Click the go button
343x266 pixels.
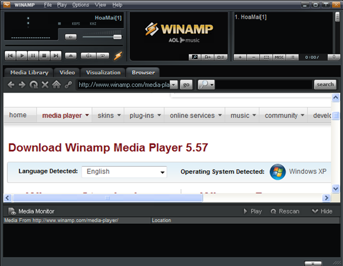(186, 85)
